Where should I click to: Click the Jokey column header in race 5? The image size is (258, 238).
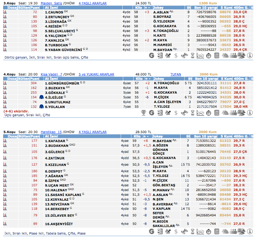coord(159,136)
